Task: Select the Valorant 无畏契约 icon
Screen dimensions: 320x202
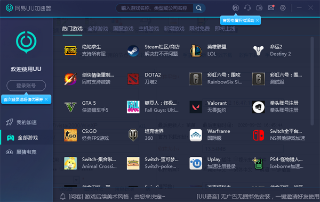Action: tap(196, 107)
